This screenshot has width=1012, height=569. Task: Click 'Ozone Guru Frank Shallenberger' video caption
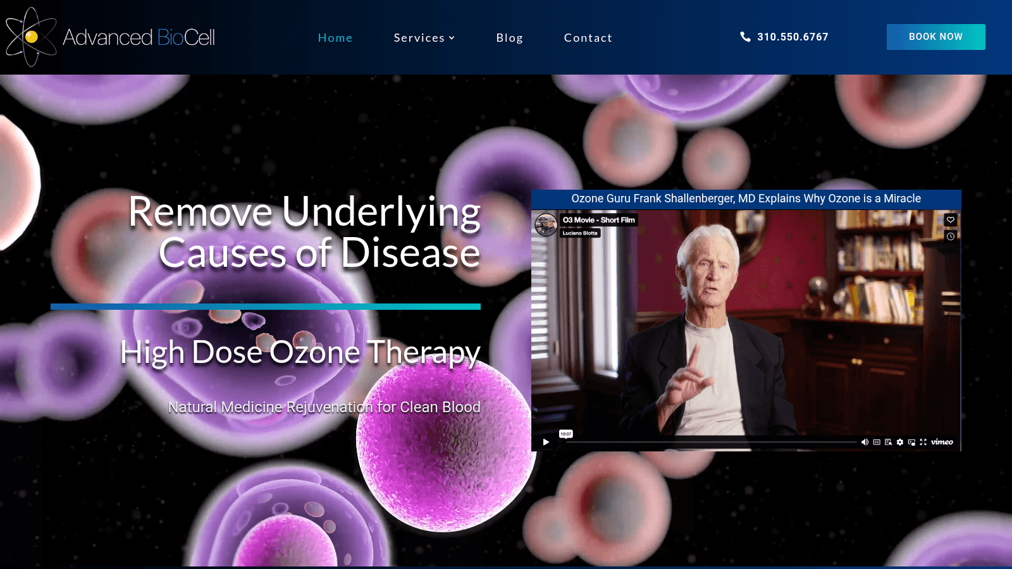(746, 199)
